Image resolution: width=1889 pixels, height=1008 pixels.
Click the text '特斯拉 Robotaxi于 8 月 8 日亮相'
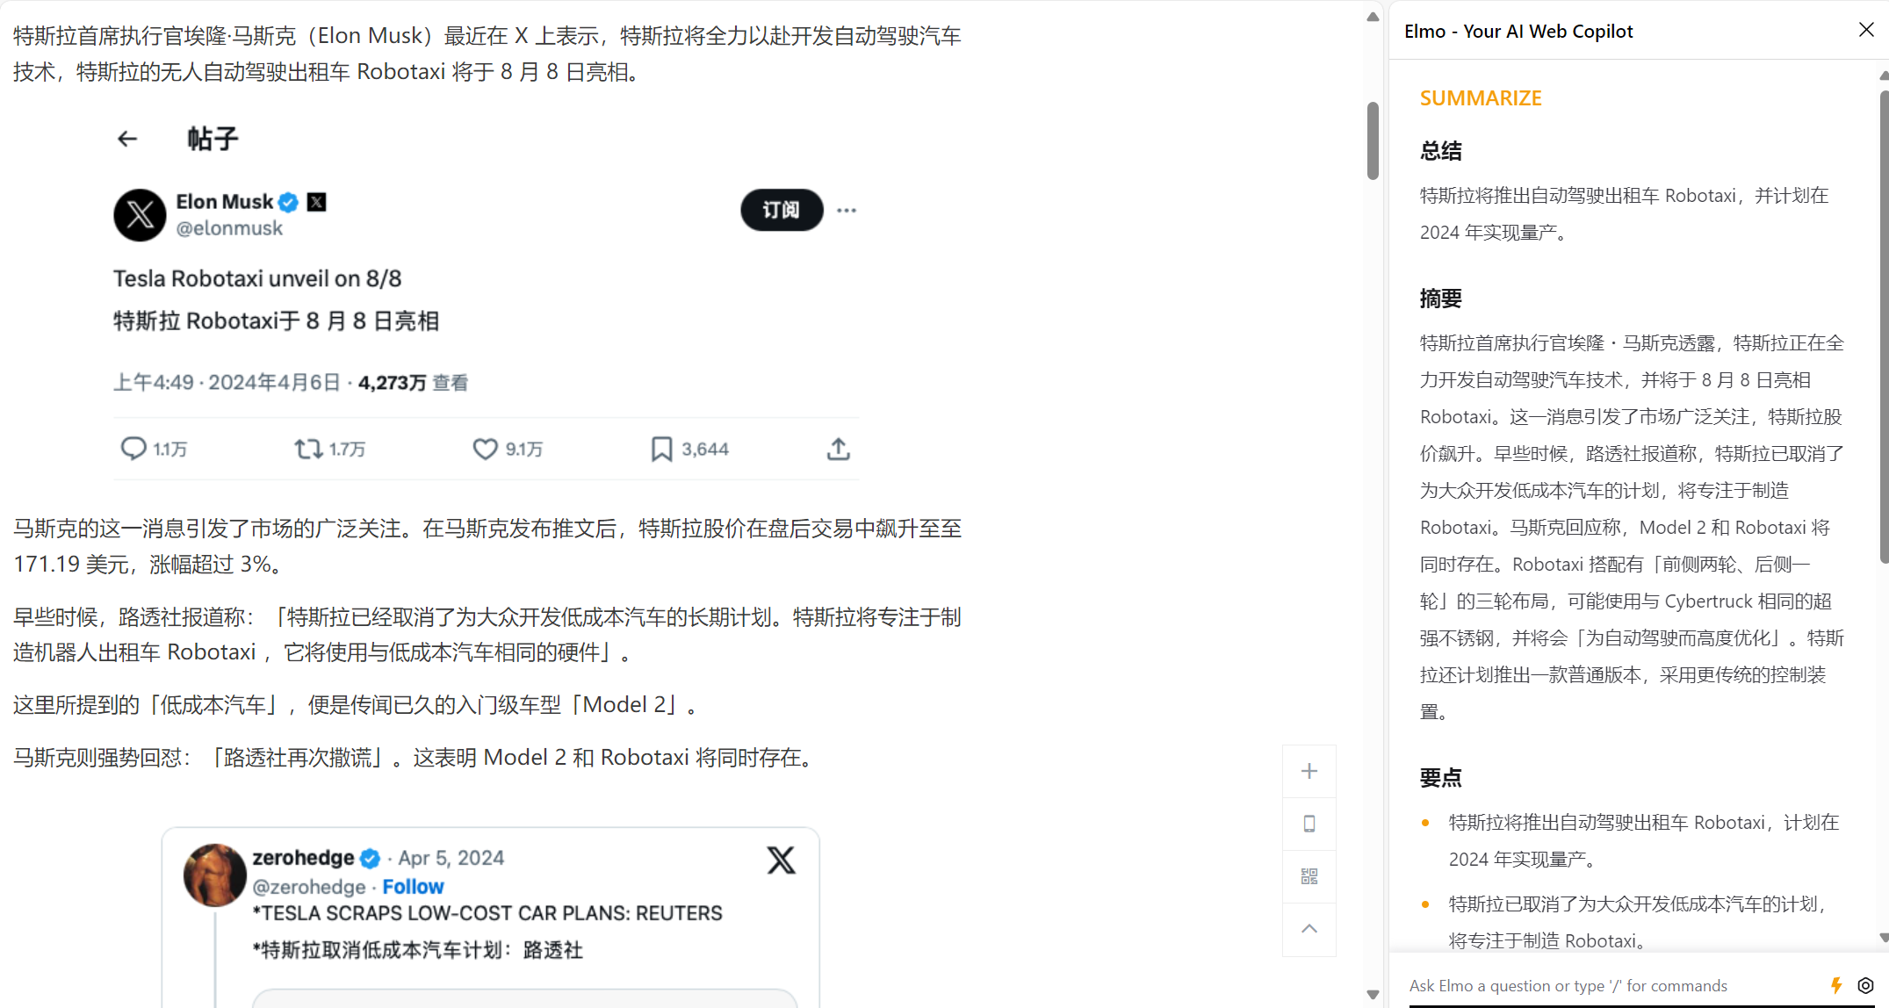tap(276, 320)
